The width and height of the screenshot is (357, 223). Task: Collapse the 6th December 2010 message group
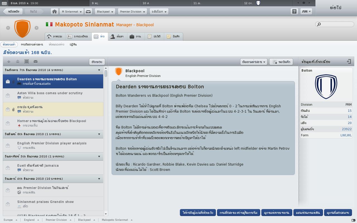[99, 134]
